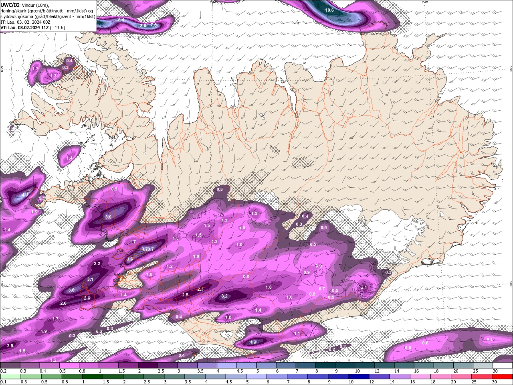The image size is (513, 385).
Task: Click the rigning/skúrir legend description line
Action: pyautogui.click(x=46, y=11)
